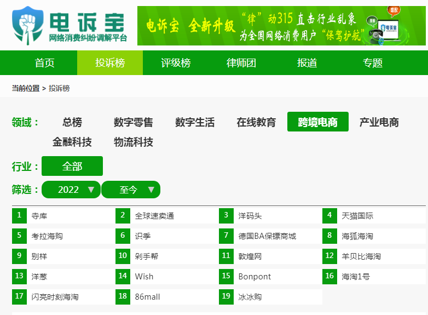Open rank 11 entry 敦煌网
This screenshot has height=315, width=428.
(250, 256)
